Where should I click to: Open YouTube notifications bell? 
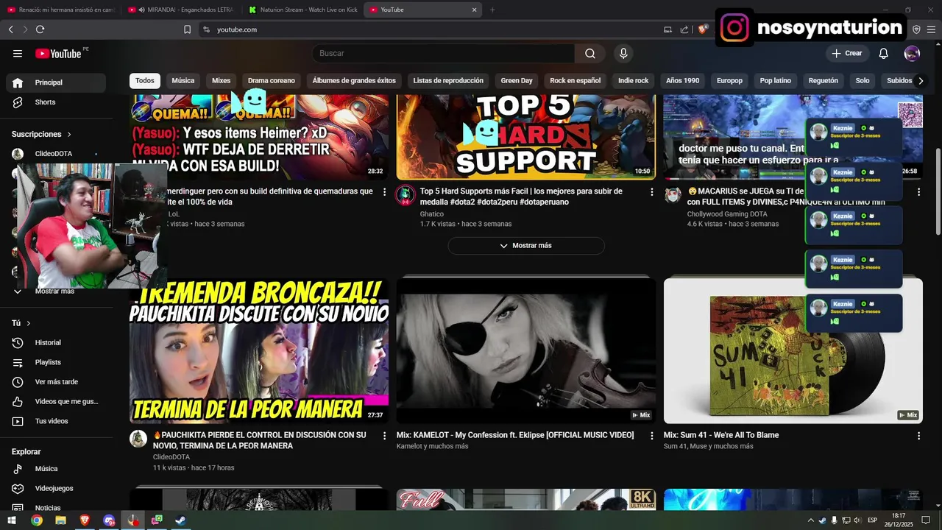click(x=884, y=53)
